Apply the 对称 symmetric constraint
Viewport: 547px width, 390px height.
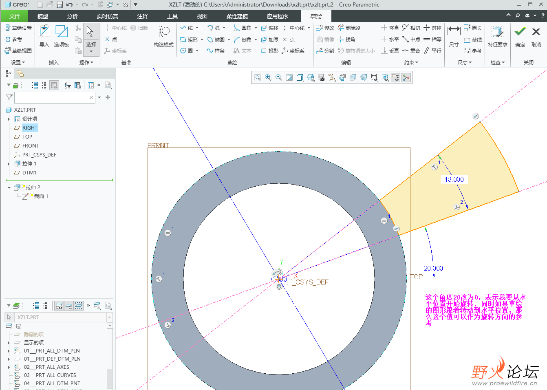tap(432, 28)
